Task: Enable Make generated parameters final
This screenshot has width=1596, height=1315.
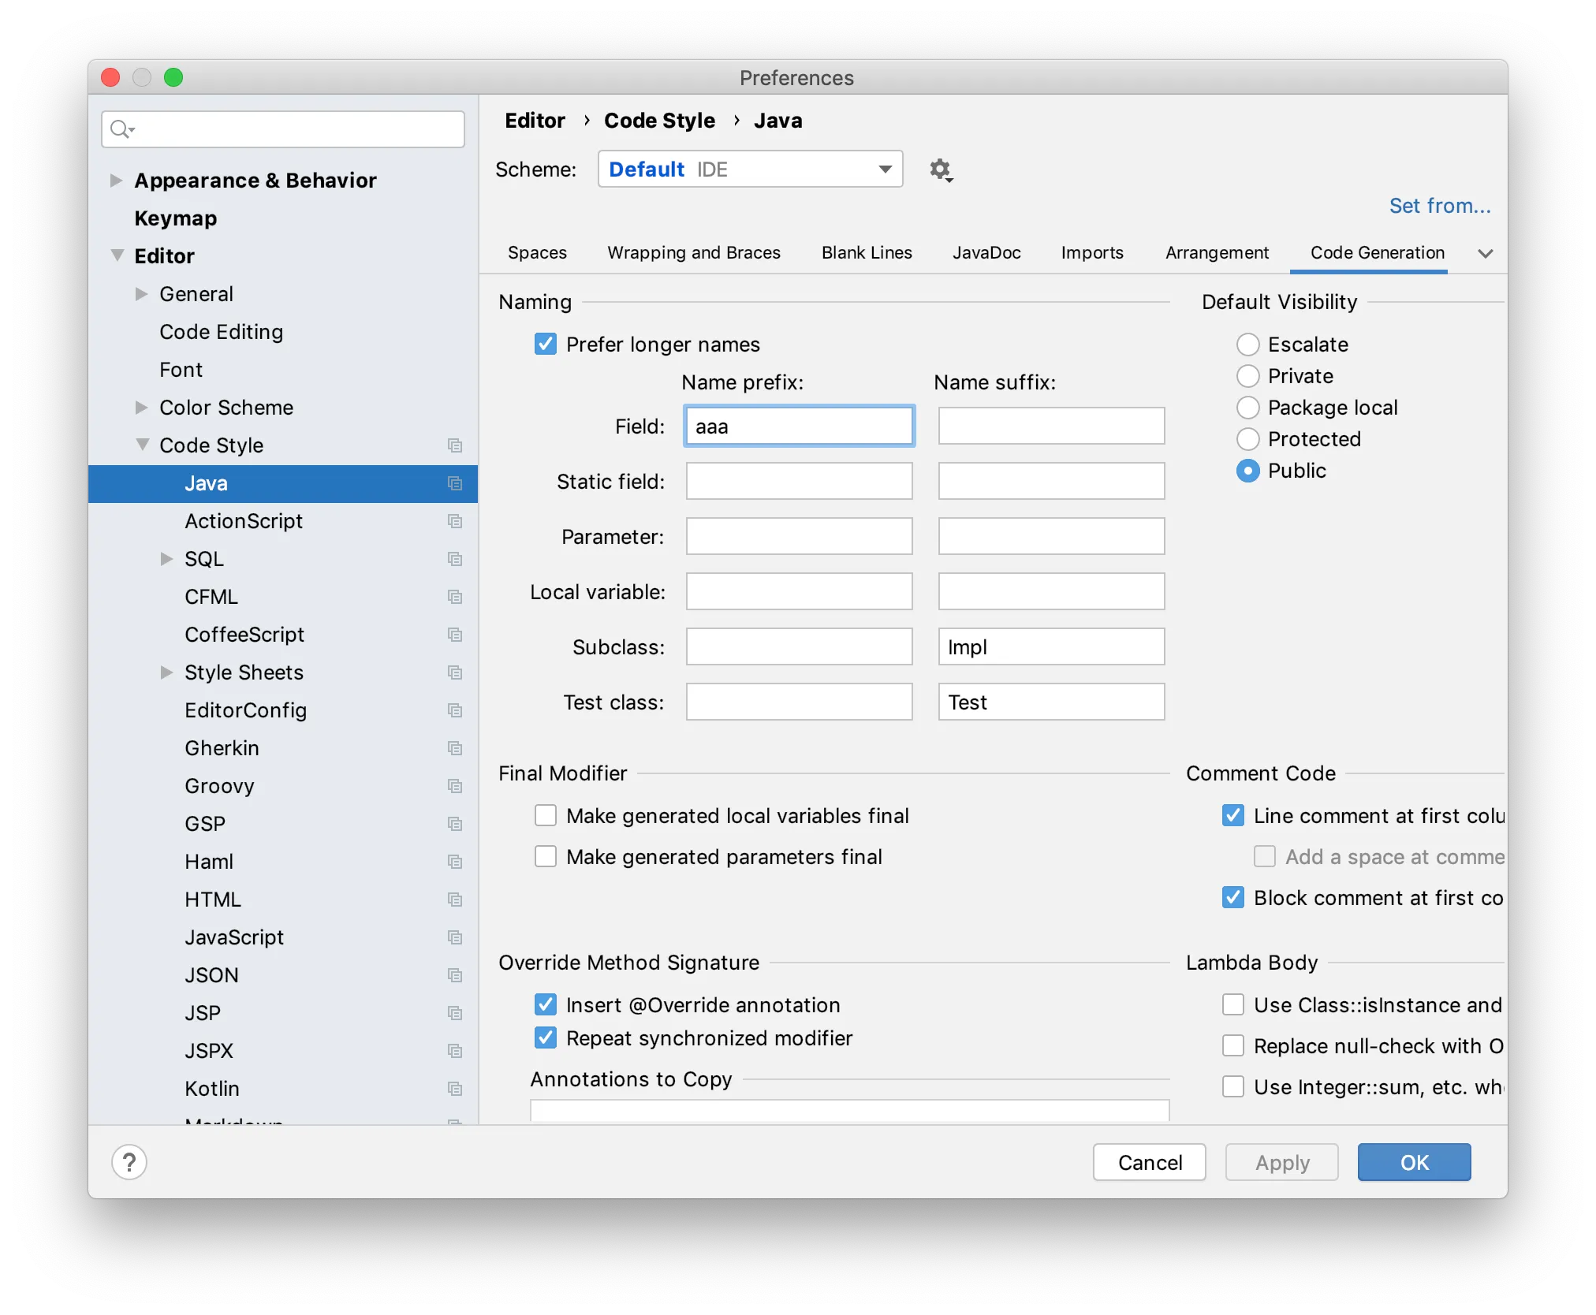Action: click(546, 857)
